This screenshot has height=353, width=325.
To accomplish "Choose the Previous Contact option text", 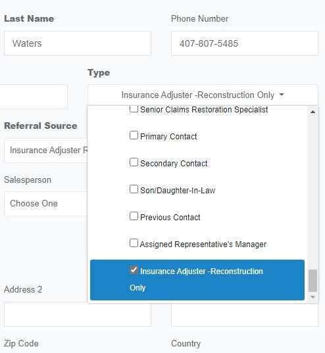I will (170, 217).
